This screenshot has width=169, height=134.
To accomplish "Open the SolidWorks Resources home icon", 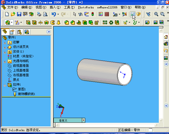I will (166, 37).
